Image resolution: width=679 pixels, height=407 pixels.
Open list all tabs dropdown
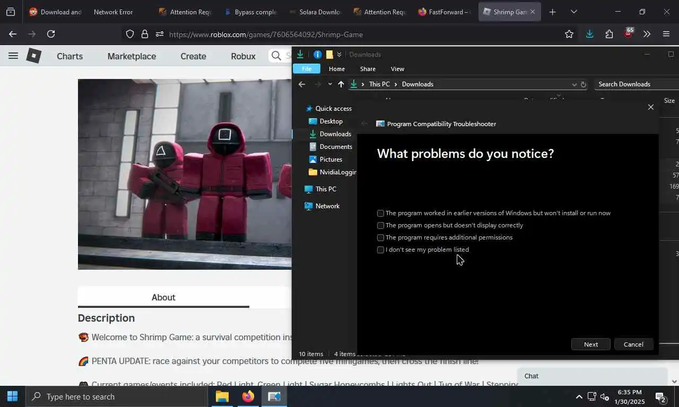[573, 12]
